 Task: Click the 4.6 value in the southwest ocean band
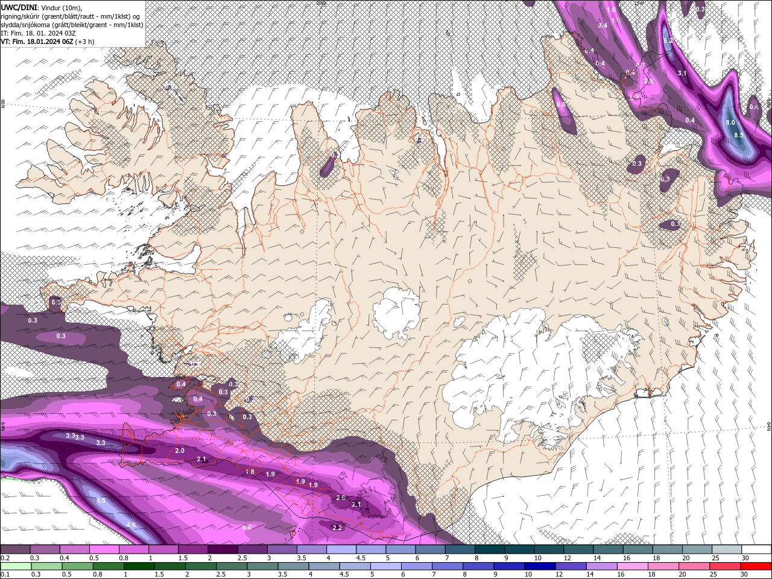(131, 525)
